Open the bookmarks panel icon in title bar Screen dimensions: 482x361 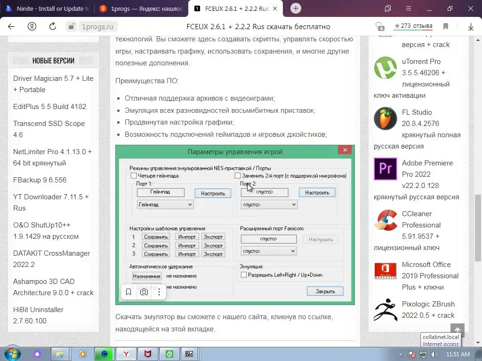coord(388,8)
